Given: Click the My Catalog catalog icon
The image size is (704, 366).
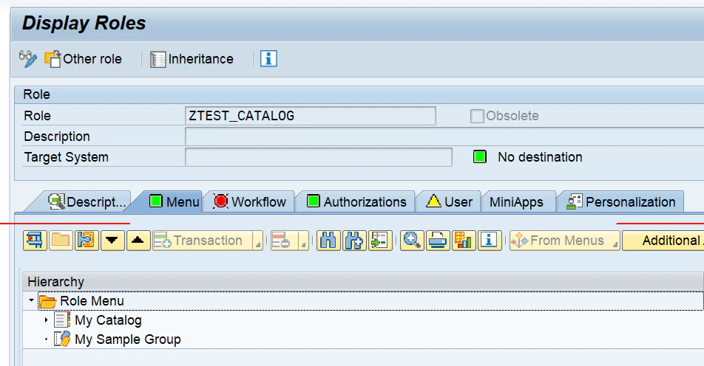Looking at the screenshot, I should coord(62,320).
